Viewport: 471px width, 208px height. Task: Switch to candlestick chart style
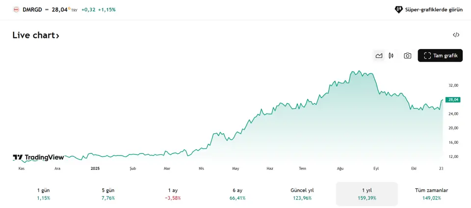pos(391,56)
